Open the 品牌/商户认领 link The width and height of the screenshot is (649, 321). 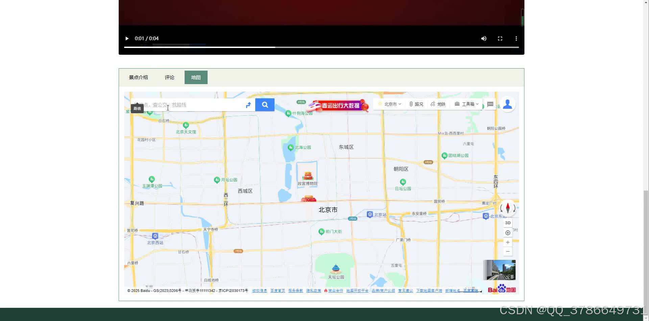383,291
